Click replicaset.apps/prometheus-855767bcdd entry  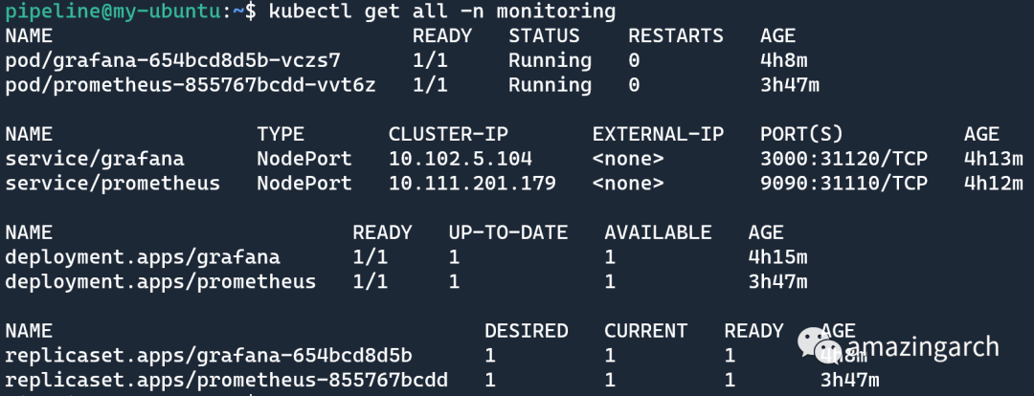[227, 380]
